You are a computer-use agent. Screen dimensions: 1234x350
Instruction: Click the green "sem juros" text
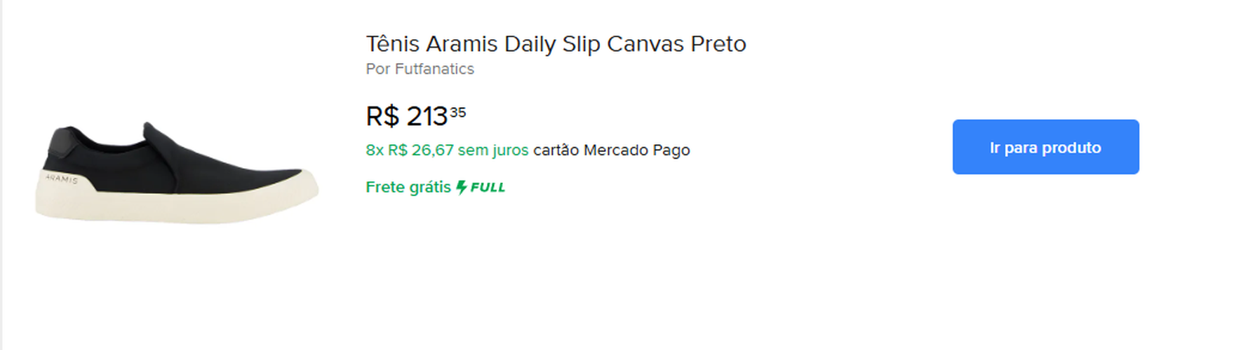(492, 150)
